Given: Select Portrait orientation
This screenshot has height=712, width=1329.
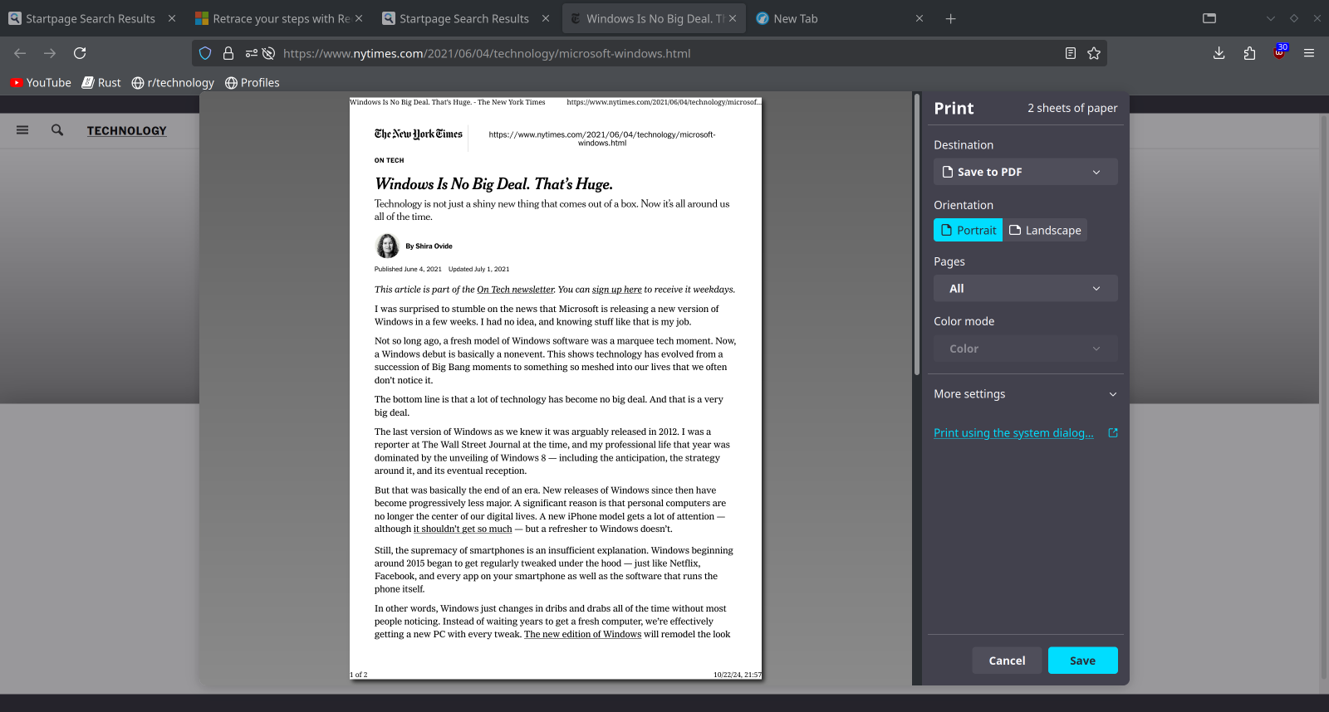Looking at the screenshot, I should pos(968,230).
